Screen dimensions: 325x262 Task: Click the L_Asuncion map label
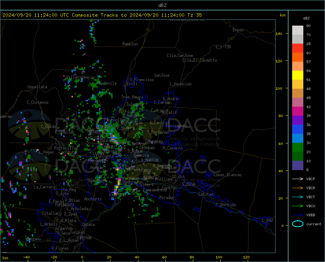click(x=181, y=84)
